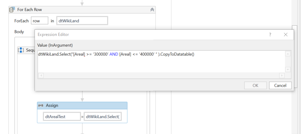Click the dtWikiLand.Select( value field in Assign

(103, 116)
